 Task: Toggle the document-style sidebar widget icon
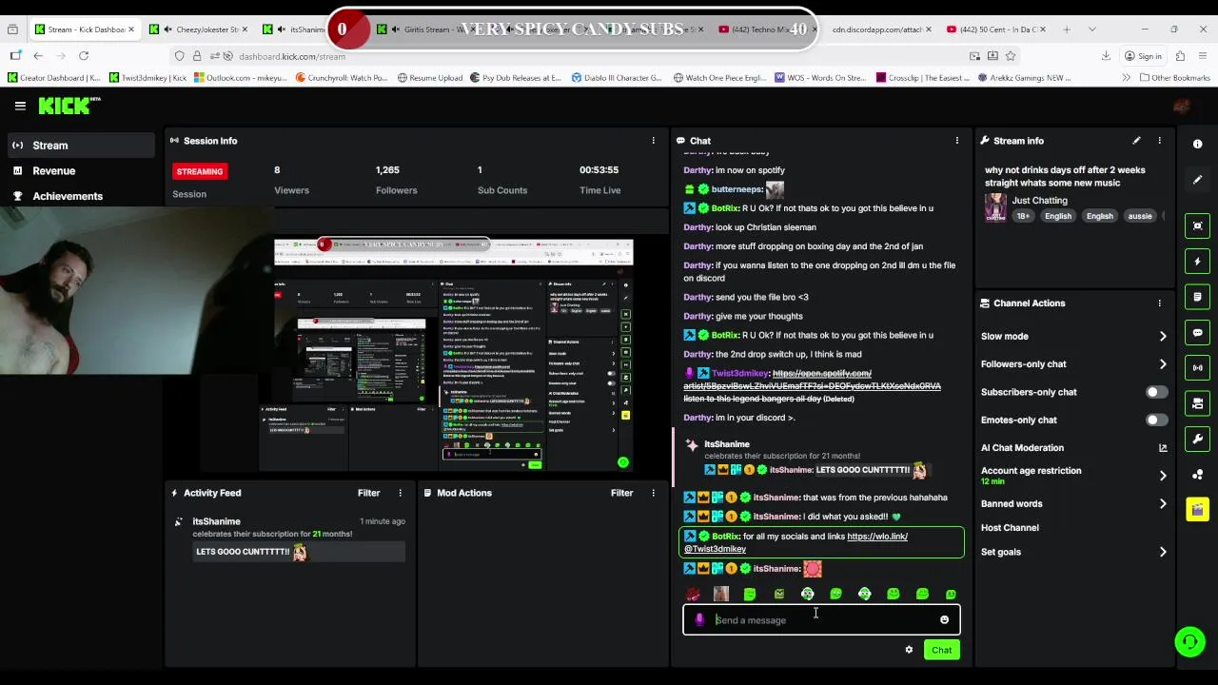pyautogui.click(x=1198, y=297)
